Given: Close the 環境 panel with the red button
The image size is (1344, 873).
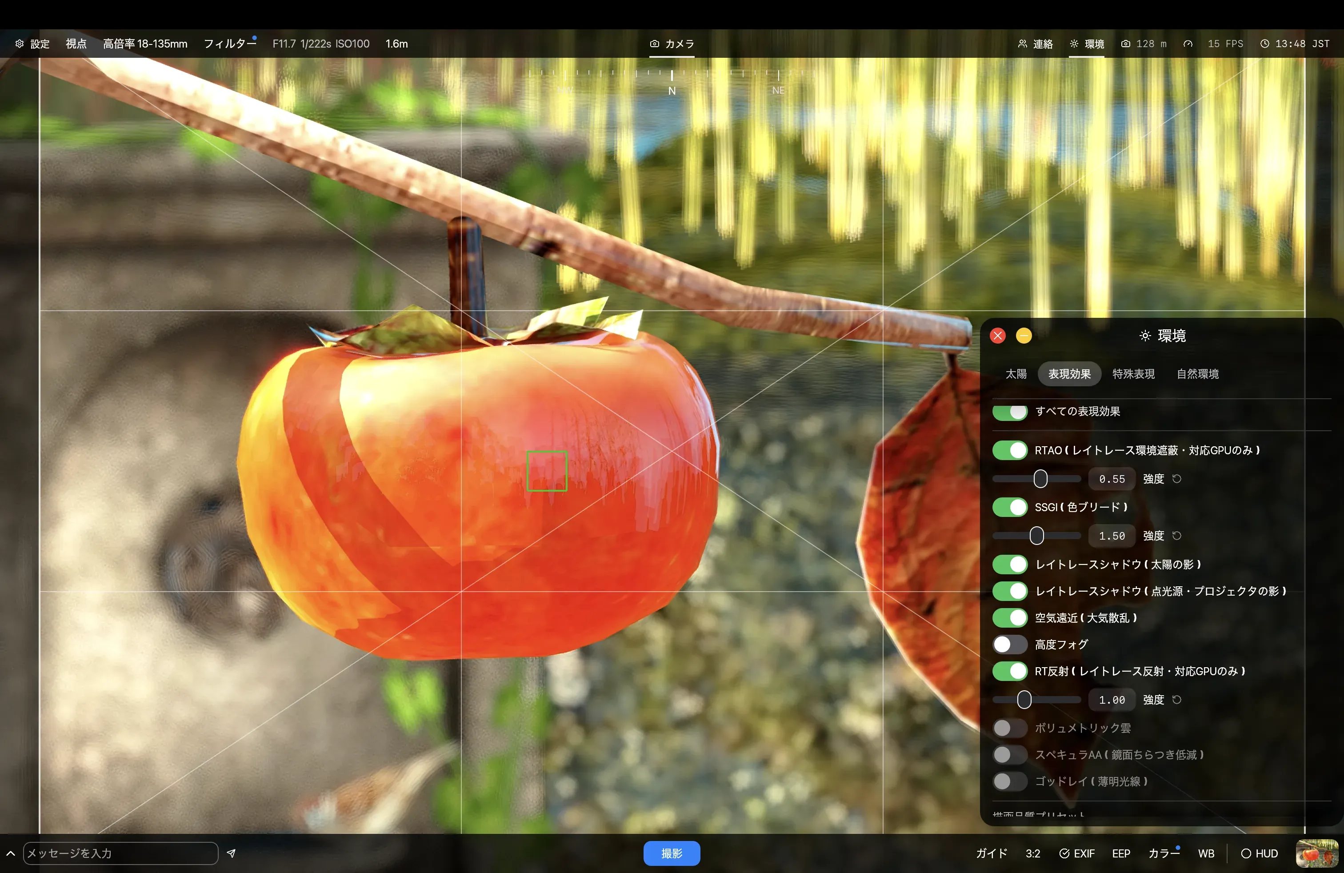Looking at the screenshot, I should pos(998,336).
